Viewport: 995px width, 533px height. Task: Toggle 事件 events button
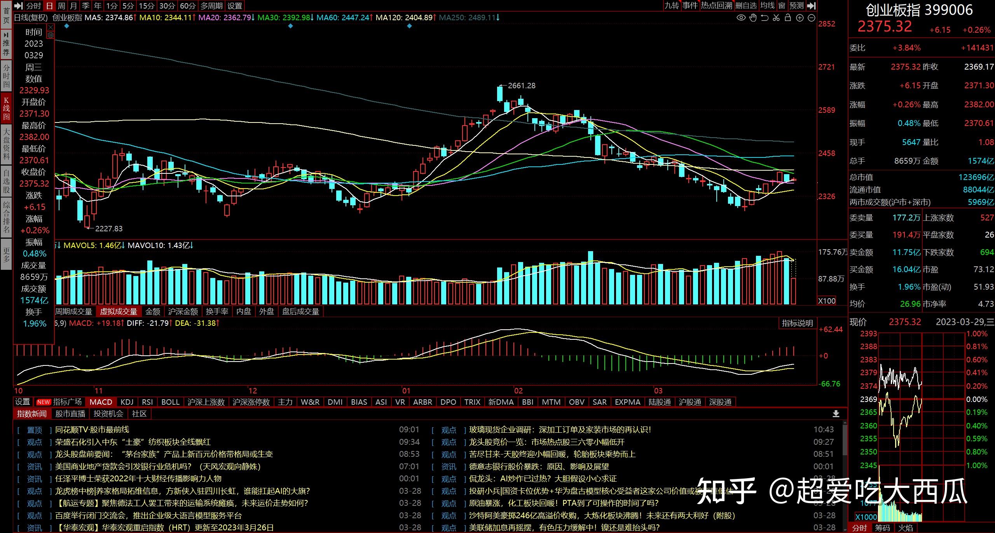[690, 5]
